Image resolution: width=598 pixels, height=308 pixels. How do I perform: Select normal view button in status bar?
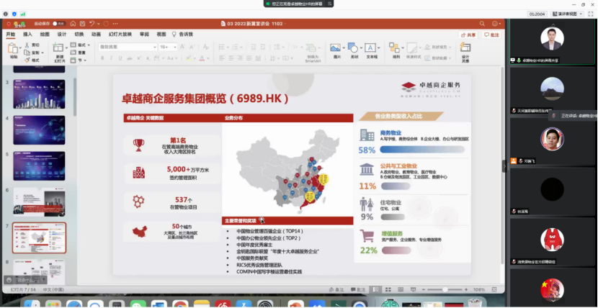(375, 290)
